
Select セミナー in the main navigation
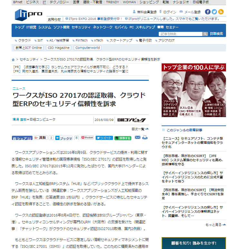[x=172, y=27]
